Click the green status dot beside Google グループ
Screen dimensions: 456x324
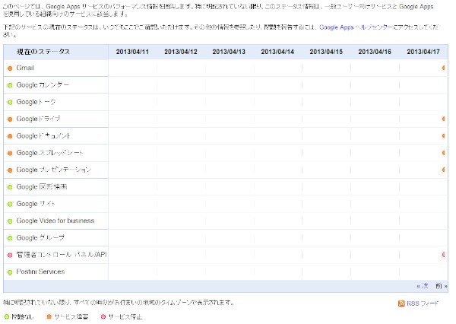point(10,238)
